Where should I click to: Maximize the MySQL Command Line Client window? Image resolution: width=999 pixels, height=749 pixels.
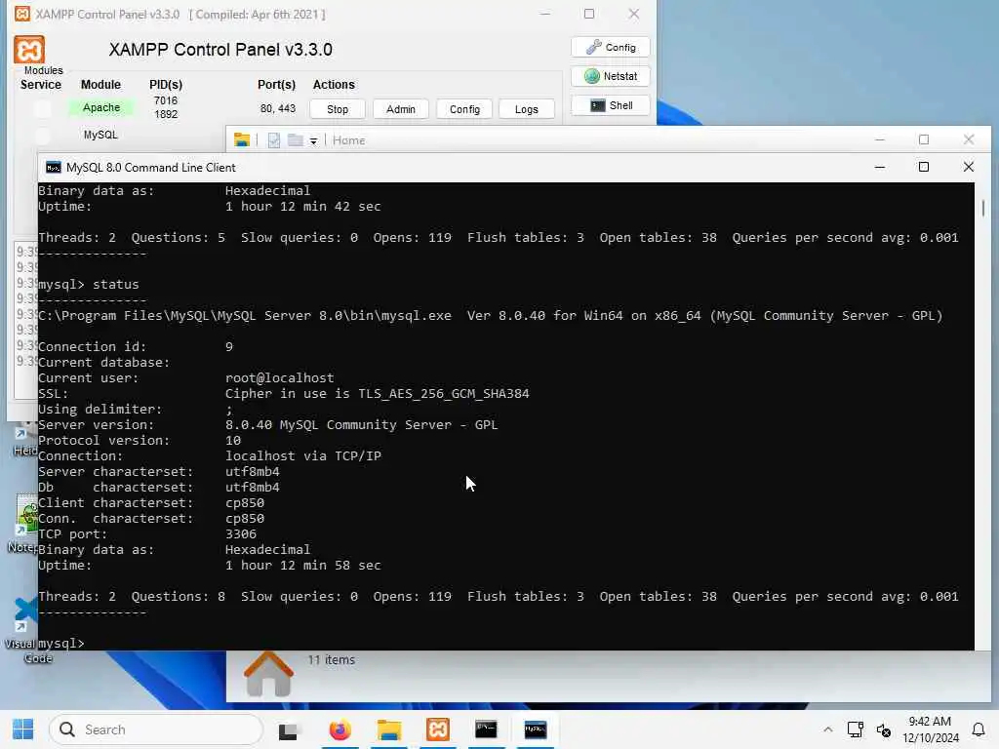click(x=924, y=167)
